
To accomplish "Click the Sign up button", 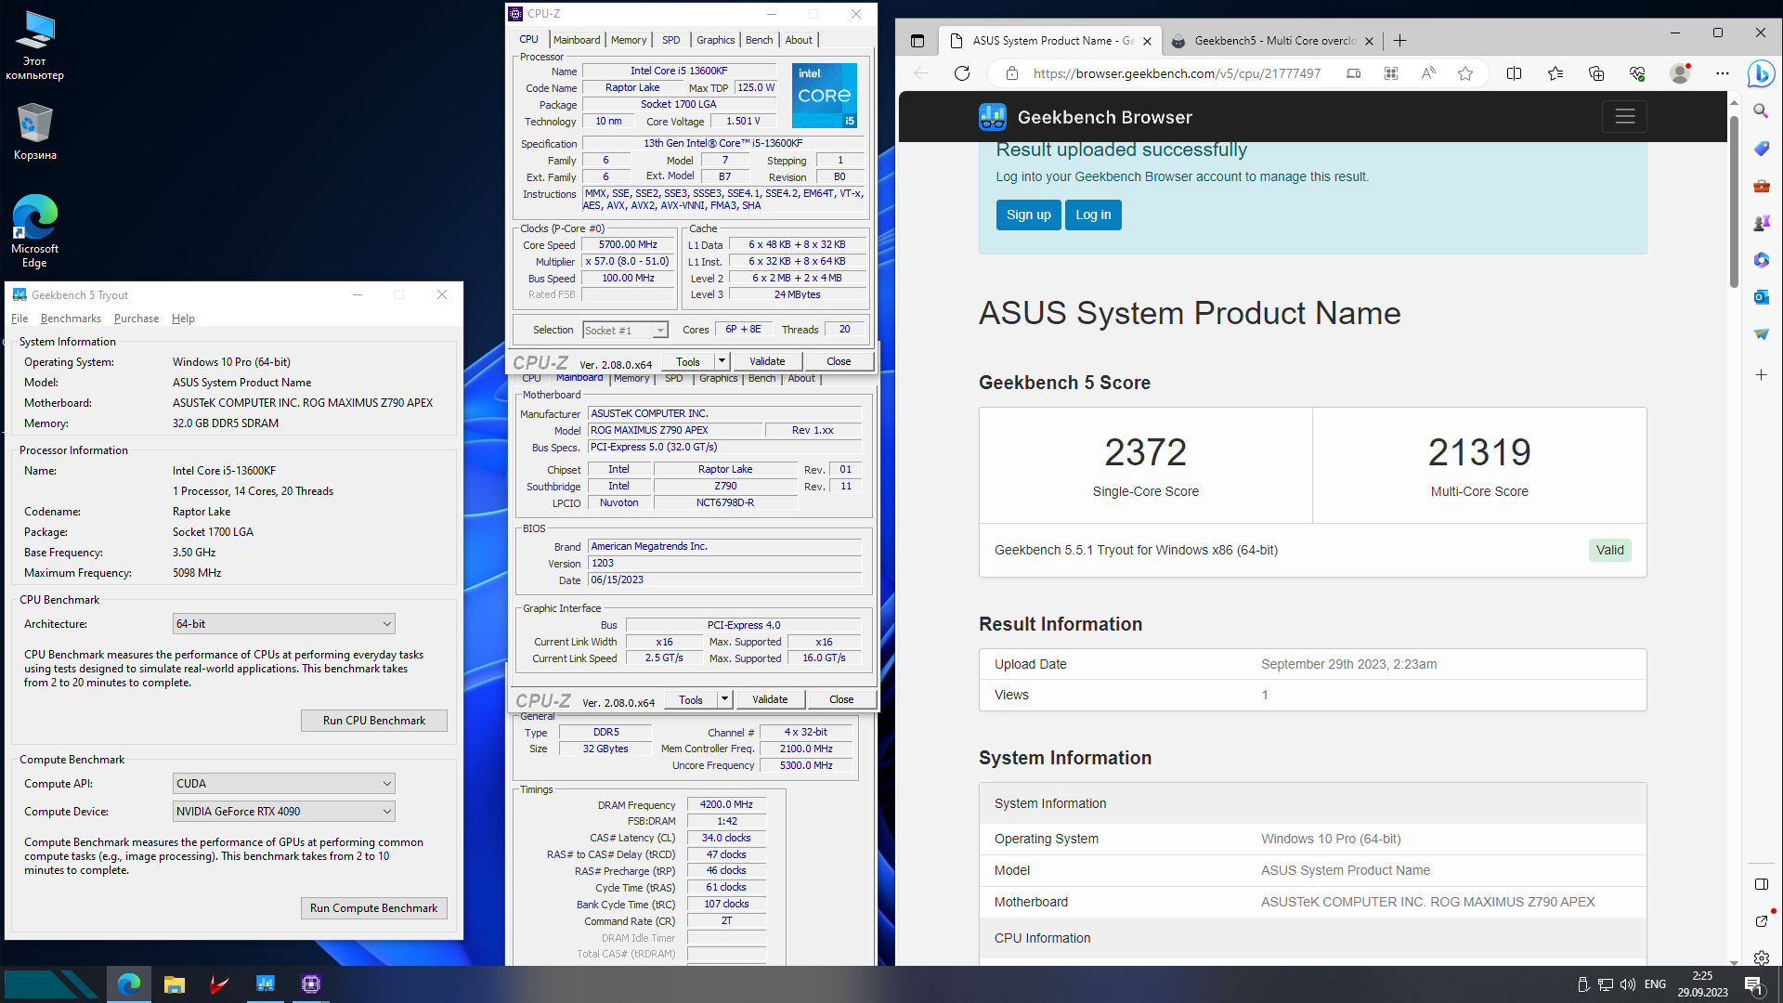I will tap(1029, 215).
